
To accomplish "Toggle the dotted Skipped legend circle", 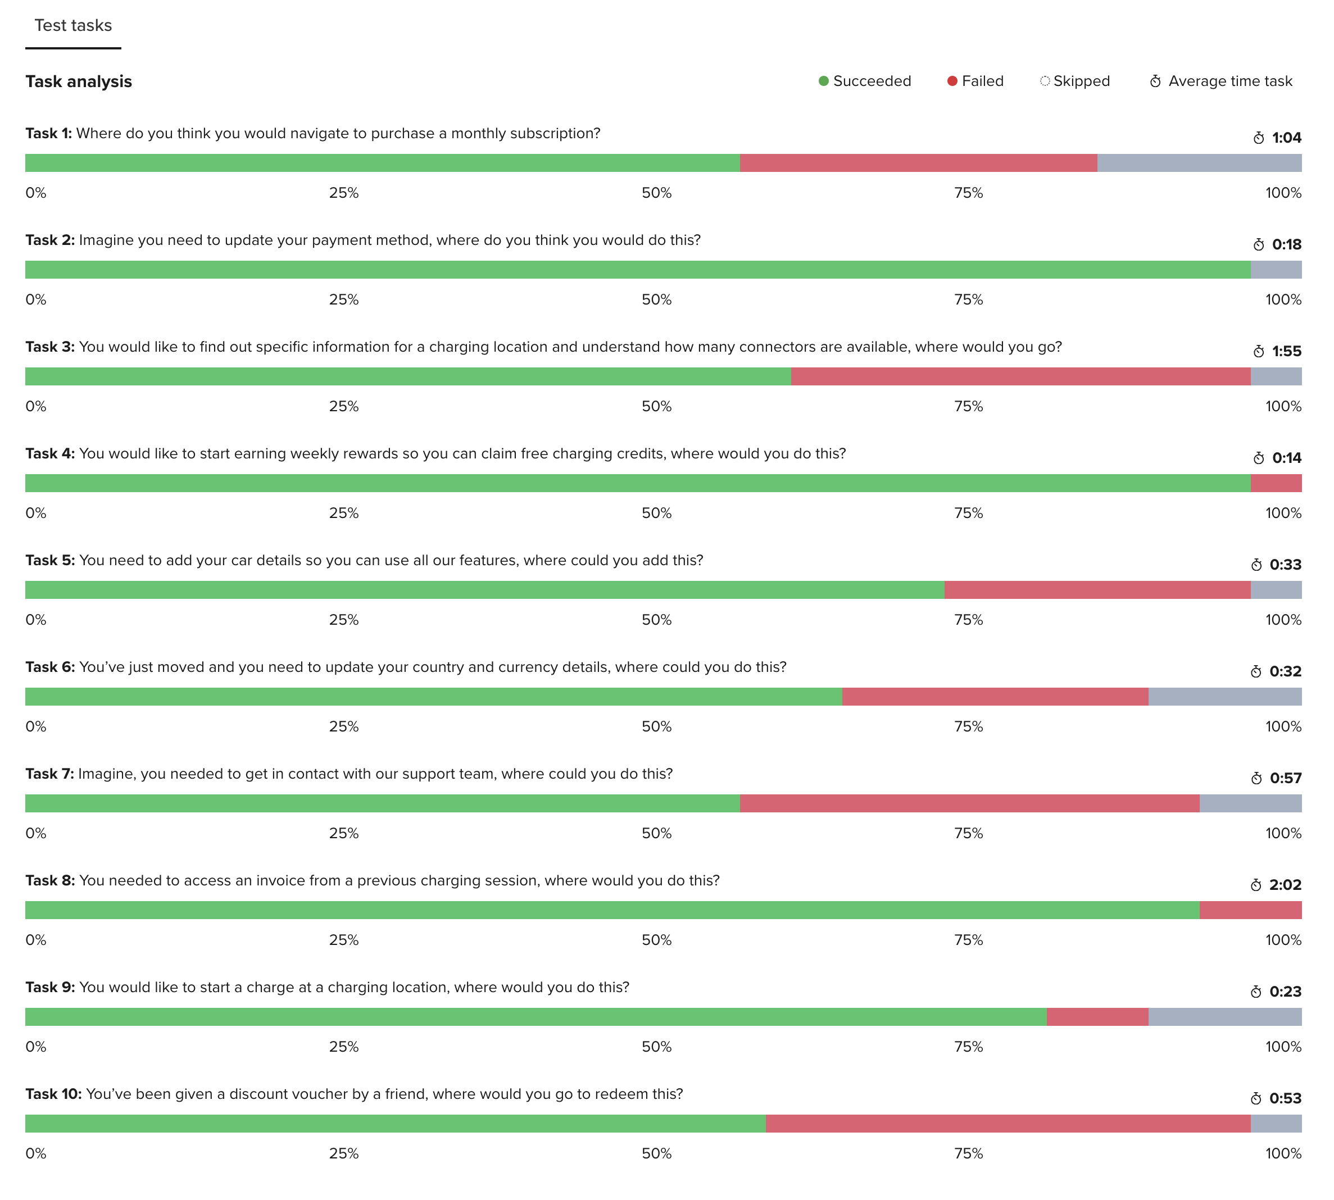I will click(x=1045, y=81).
